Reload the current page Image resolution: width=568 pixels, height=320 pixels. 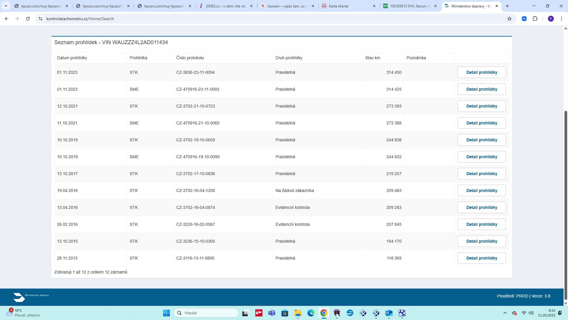[28, 19]
